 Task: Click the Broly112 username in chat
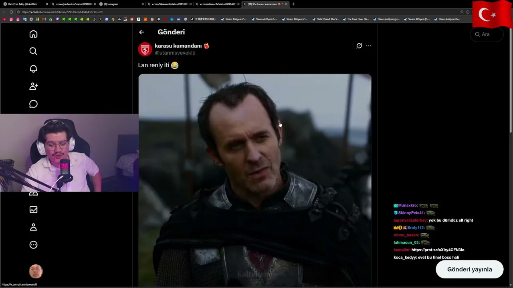pyautogui.click(x=416, y=228)
